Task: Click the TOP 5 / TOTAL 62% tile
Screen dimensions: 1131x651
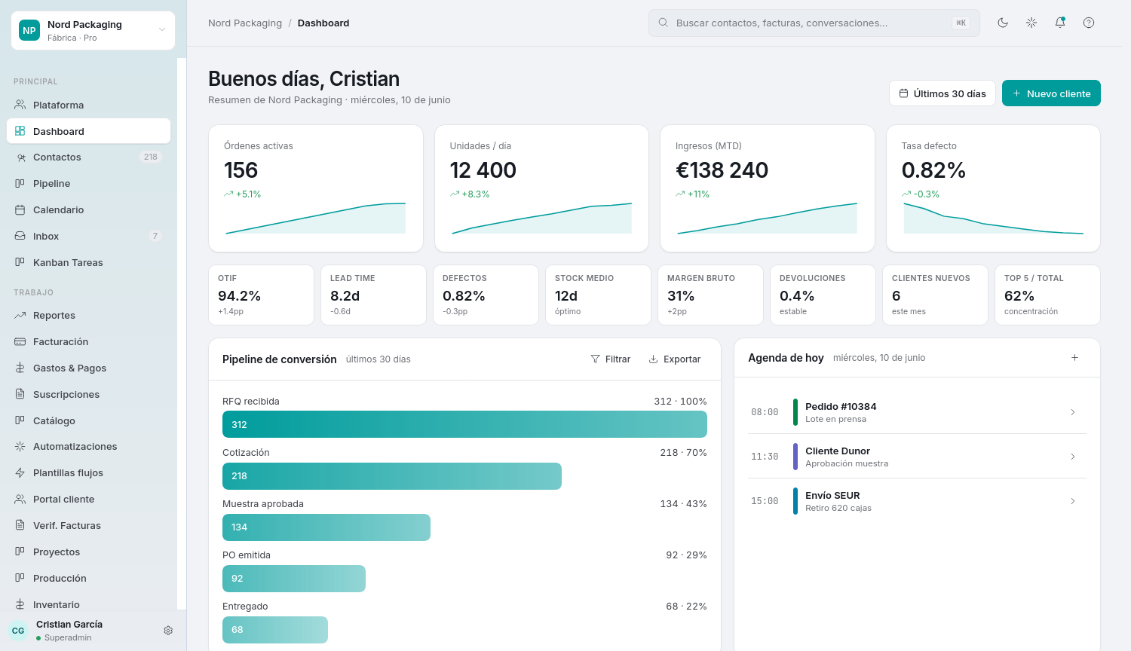Action: [1047, 295]
